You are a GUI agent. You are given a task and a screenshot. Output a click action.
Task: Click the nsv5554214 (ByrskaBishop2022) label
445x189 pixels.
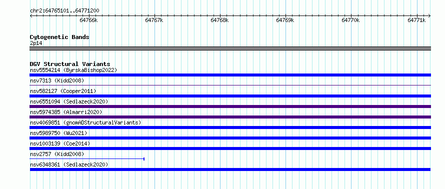tap(73, 70)
